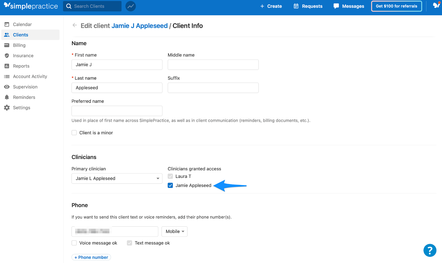Click the search magnifier icon
This screenshot has height=263, width=442.
[x=69, y=6]
